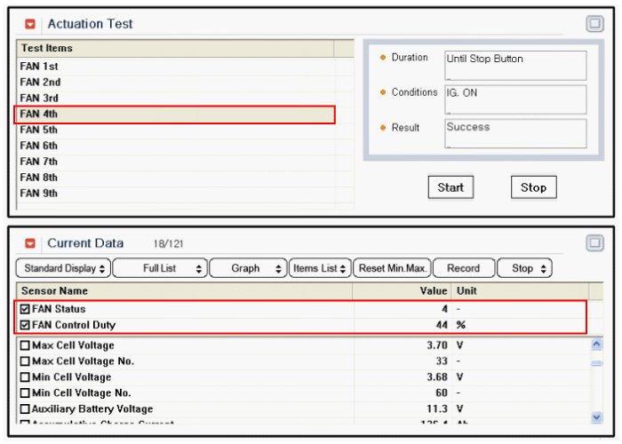Enable the Max Cell Voltage checkbox
Viewport: 622px width, 444px height.
click(x=24, y=345)
